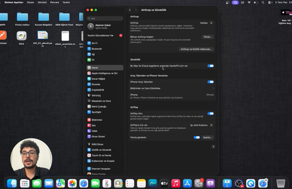Open Spotlight search in menu bar
Image resolution: width=292 pixels, height=189 pixels.
pyautogui.click(x=263, y=2)
